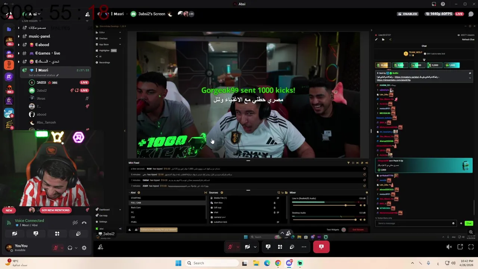This screenshot has width=478, height=269.
Task: Toggle noise suppression icon beside Voice Connected
Action: [75, 223]
